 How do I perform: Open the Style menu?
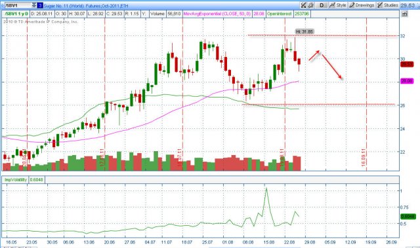coord(338,5)
